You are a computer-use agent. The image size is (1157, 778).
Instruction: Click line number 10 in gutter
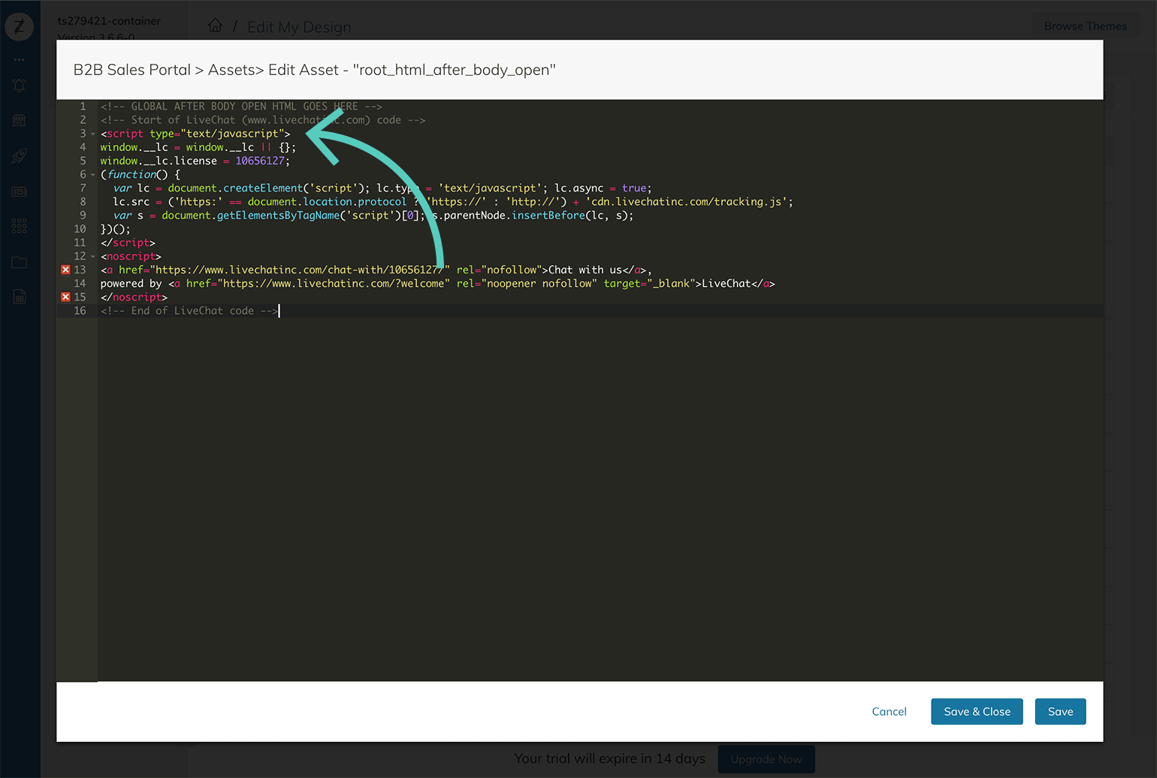(80, 229)
